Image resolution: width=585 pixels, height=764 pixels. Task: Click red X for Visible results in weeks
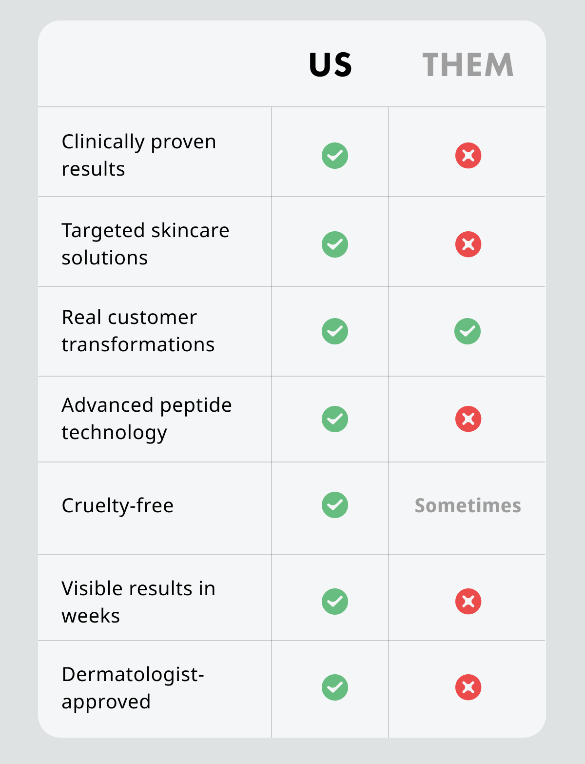tap(468, 602)
